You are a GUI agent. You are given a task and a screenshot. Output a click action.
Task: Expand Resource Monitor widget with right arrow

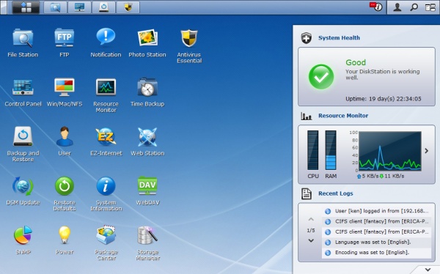click(x=427, y=151)
